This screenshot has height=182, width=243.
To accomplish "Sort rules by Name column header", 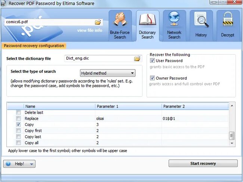I will click(x=59, y=106).
